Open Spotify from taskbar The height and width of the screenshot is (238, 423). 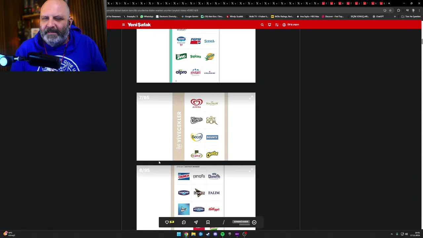coord(222,234)
